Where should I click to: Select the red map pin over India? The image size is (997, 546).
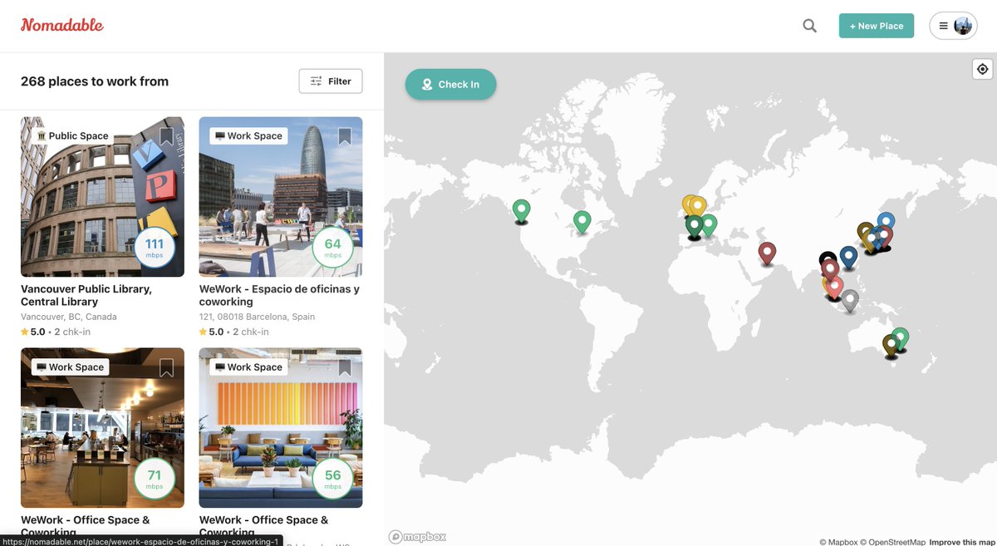(x=767, y=253)
